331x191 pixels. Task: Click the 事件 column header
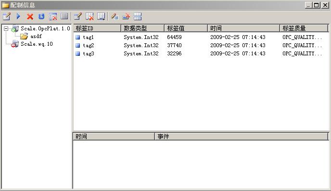tap(242, 136)
